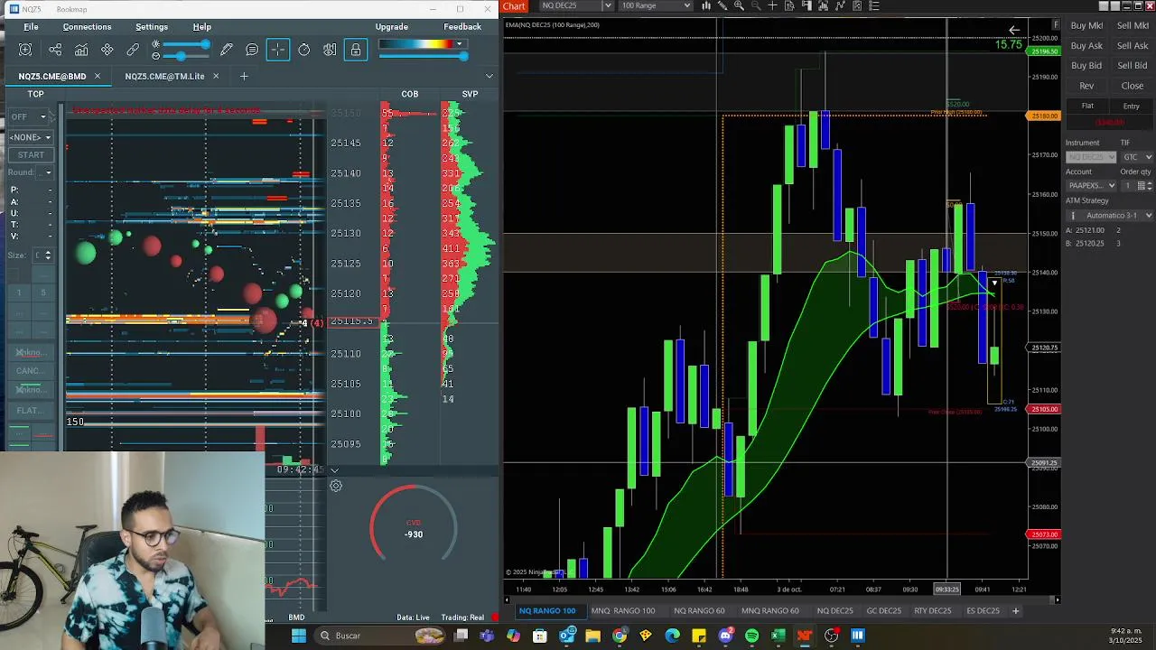Click the FLAT... button in Bookmap panel

click(30, 411)
